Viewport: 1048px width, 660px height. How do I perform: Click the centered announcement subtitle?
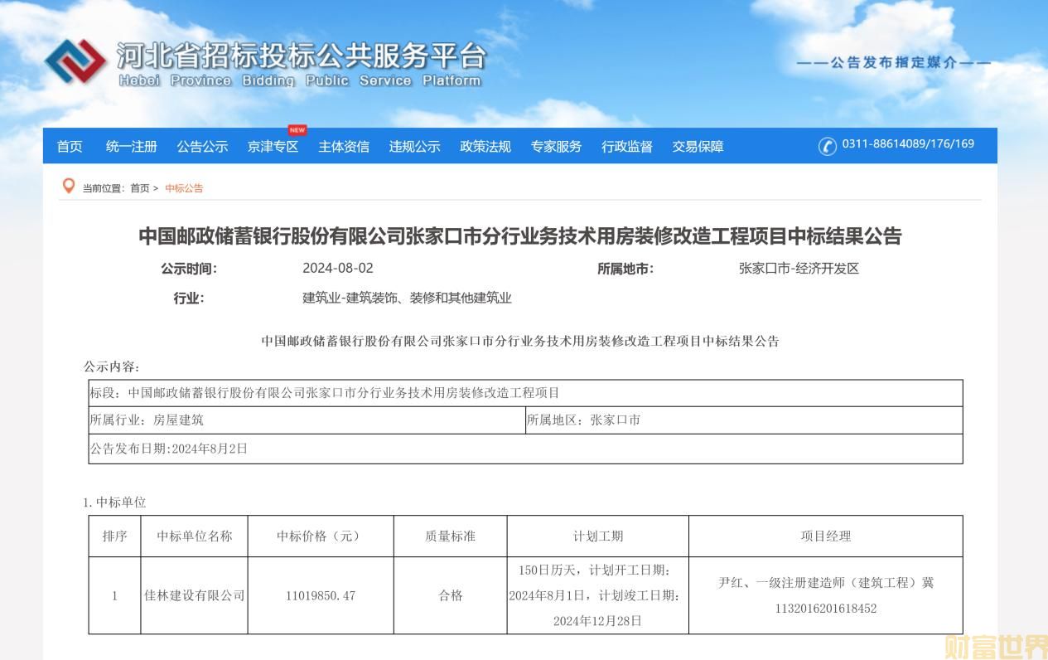(520, 341)
